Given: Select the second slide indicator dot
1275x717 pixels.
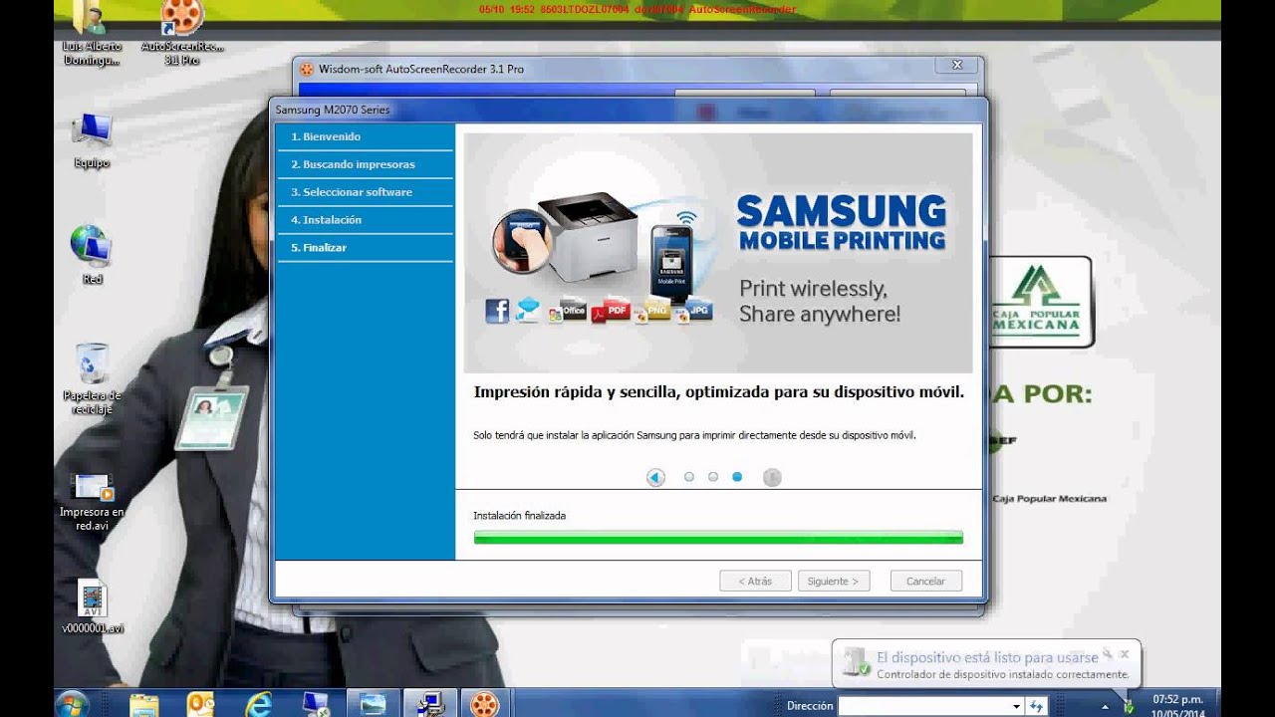Looking at the screenshot, I should click(713, 477).
